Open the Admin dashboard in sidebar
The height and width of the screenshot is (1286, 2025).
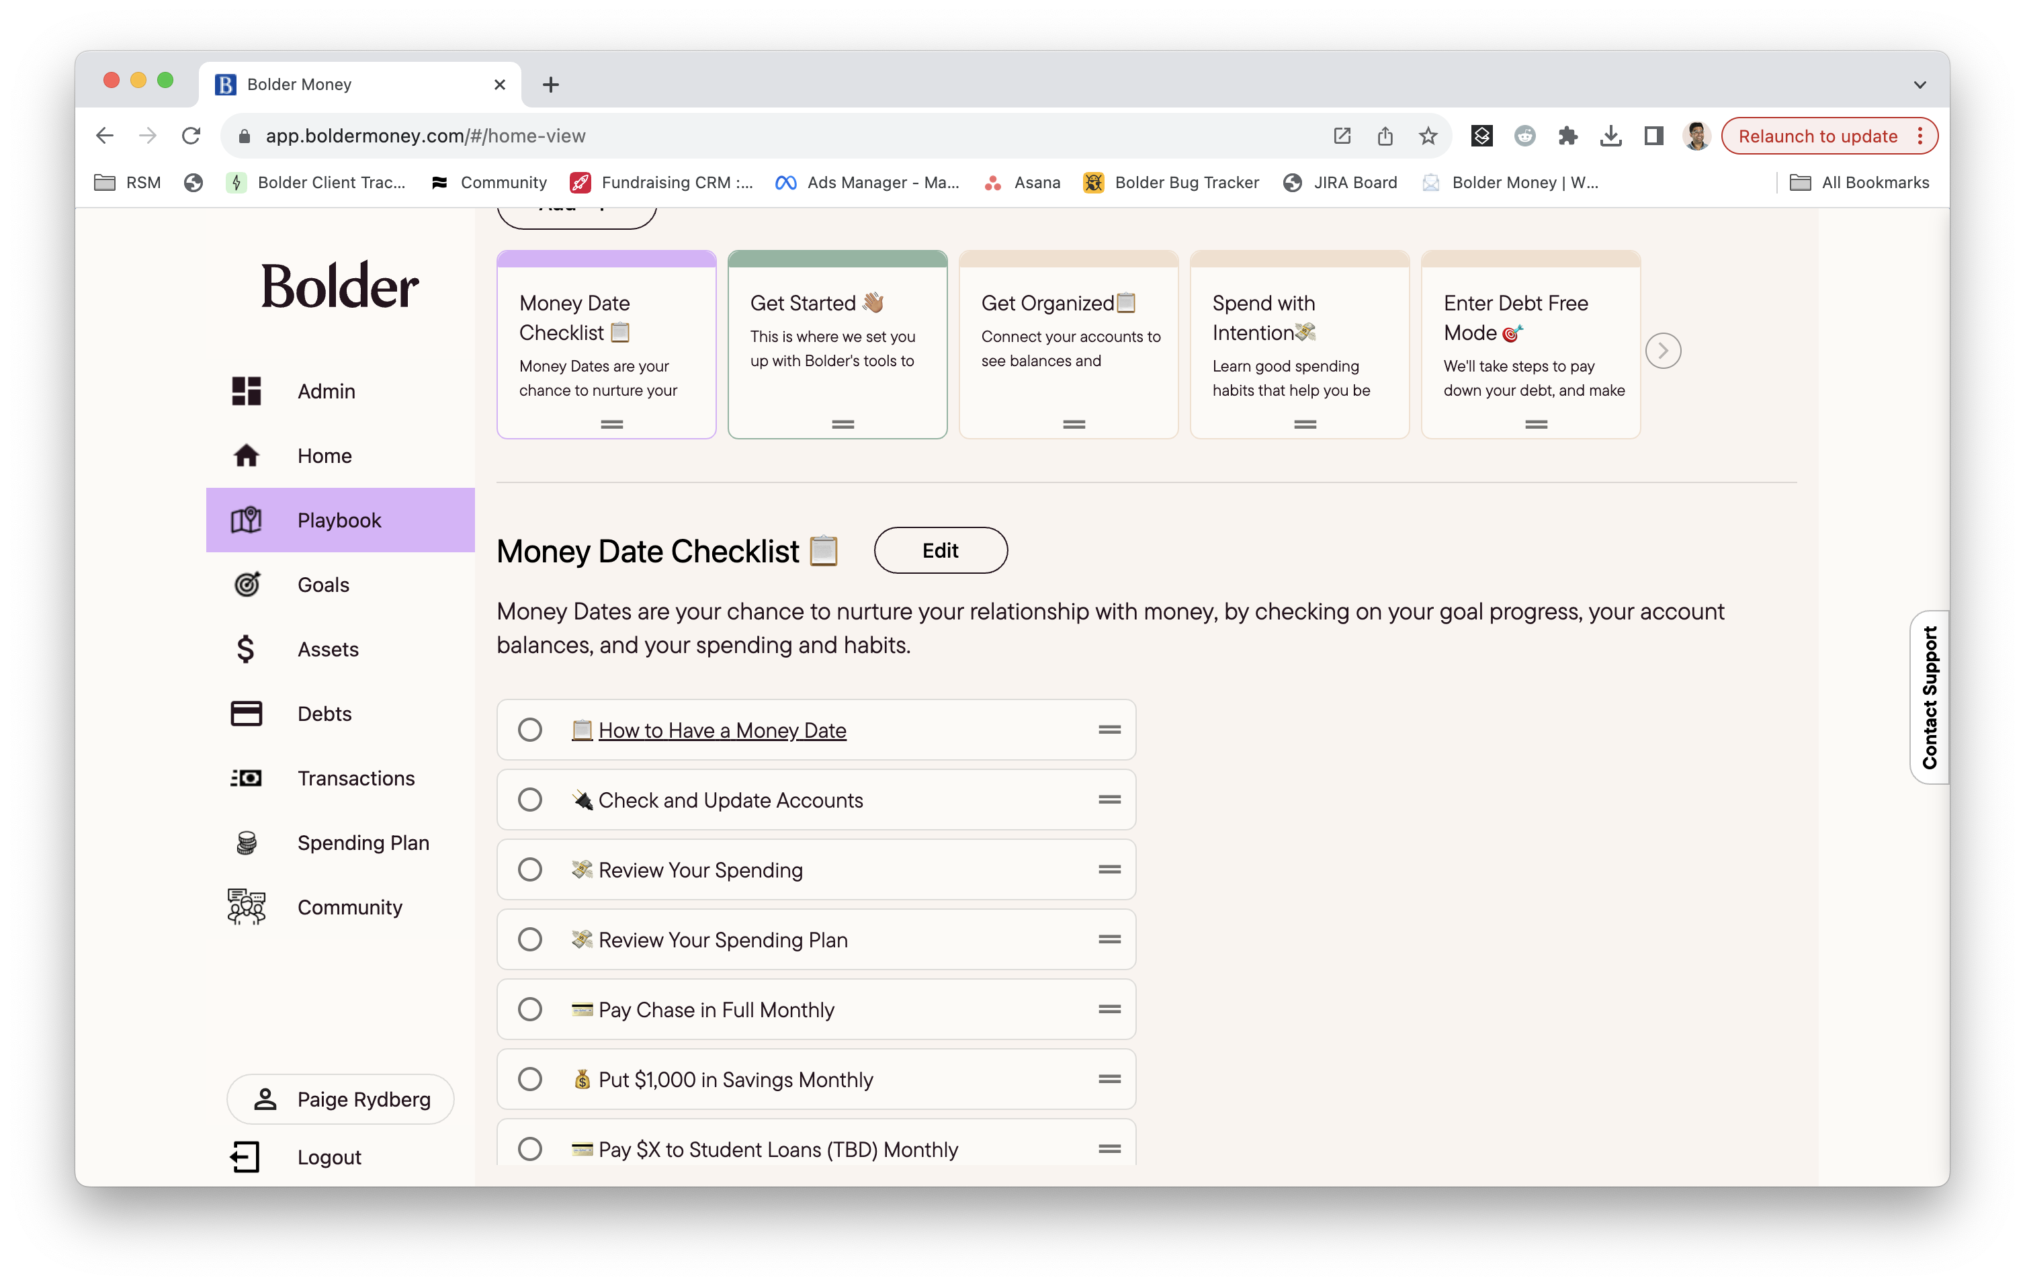(x=341, y=391)
